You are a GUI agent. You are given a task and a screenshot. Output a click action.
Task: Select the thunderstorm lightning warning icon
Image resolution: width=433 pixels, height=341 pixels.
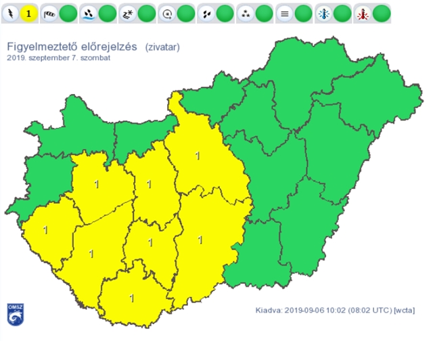click(x=11, y=14)
